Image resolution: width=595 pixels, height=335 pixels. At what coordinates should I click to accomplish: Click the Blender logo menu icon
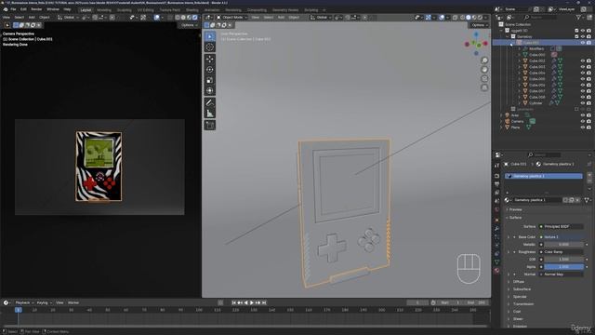(6, 9)
